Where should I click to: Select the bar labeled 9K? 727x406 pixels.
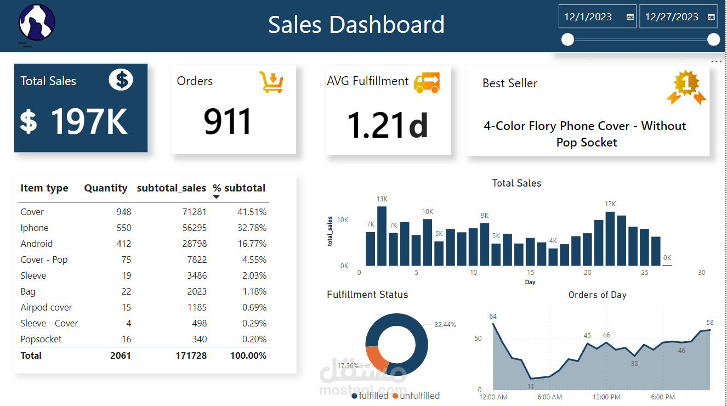coord(485,244)
